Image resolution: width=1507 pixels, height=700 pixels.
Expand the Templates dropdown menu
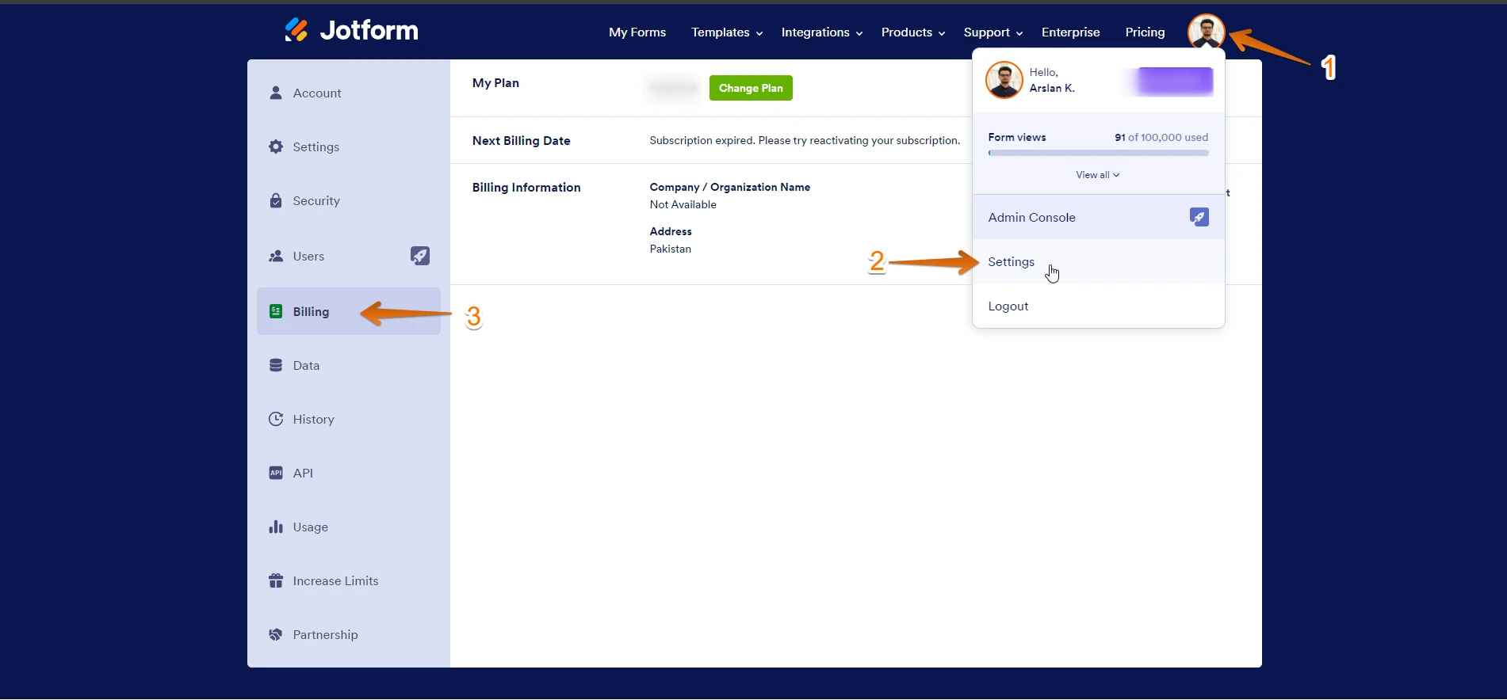point(726,32)
